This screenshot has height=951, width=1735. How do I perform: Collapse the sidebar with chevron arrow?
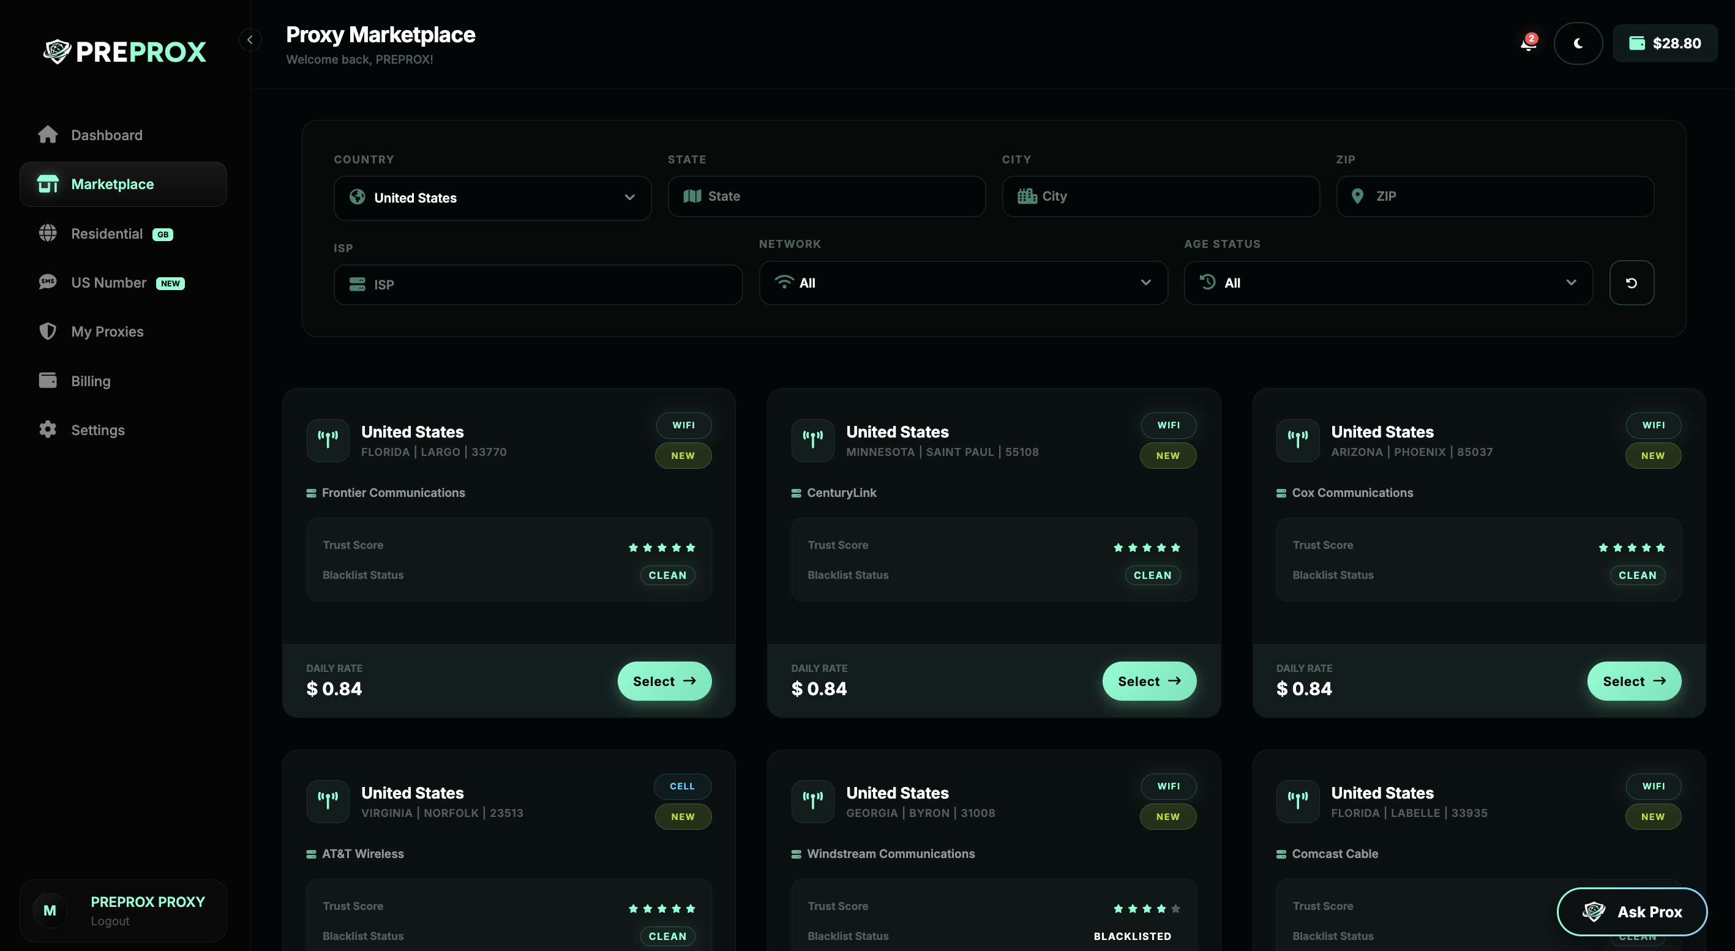click(x=250, y=40)
